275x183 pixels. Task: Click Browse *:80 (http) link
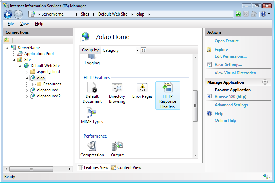click(x=230, y=97)
